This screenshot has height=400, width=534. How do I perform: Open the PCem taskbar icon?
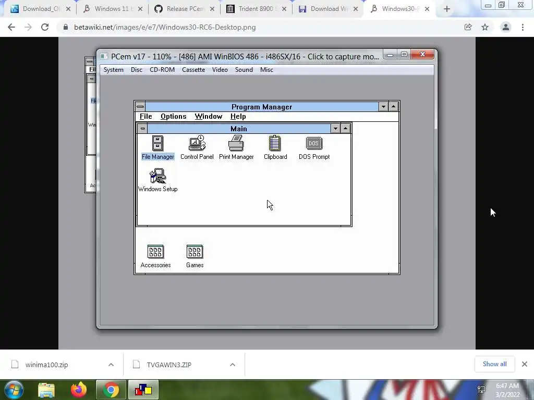tap(143, 390)
